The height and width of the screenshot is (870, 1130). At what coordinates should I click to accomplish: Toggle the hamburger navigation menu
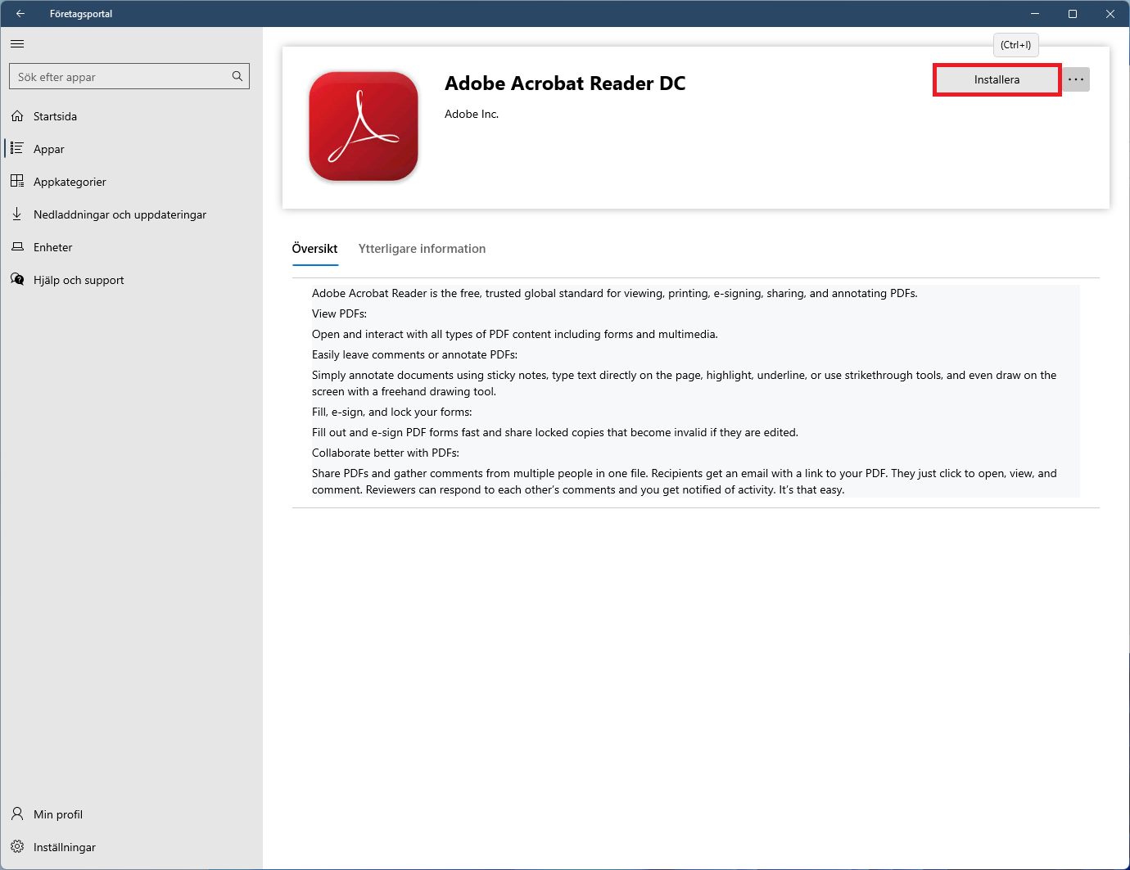17,44
